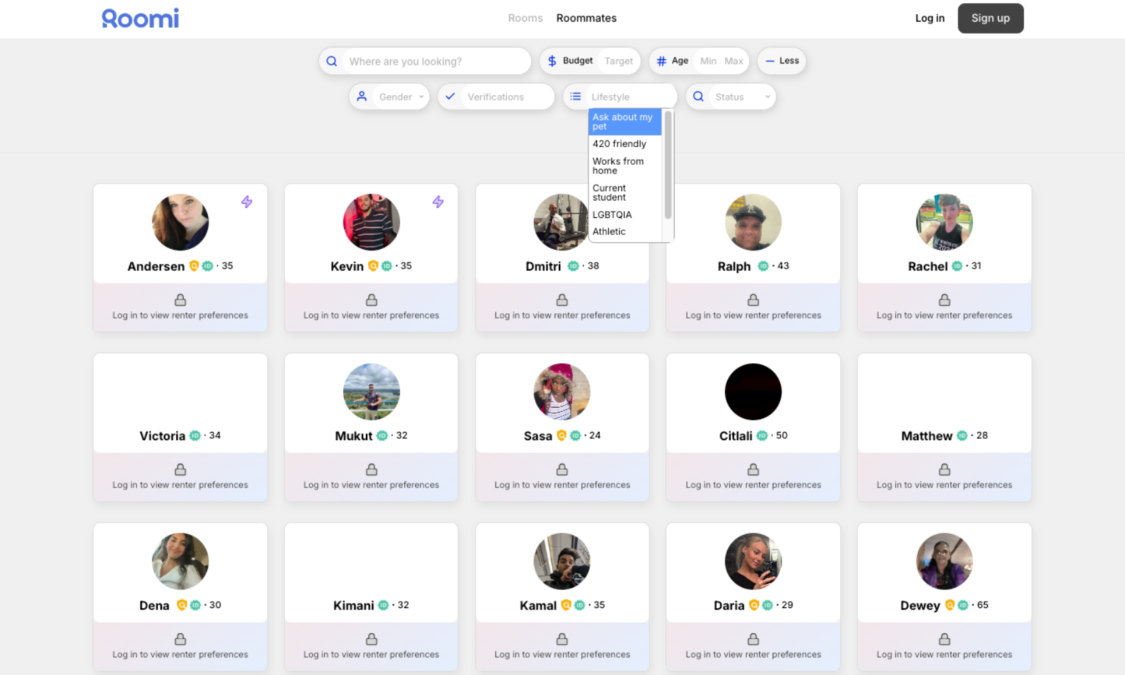Viewport: 1125px width, 675px height.
Task: Open Dena's profile photo
Action: 180,561
